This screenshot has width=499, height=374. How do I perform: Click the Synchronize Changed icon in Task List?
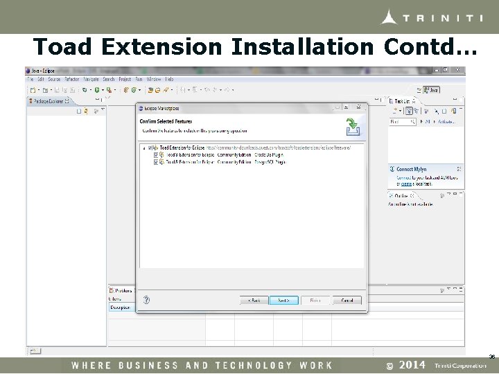pyautogui.click(x=453, y=111)
